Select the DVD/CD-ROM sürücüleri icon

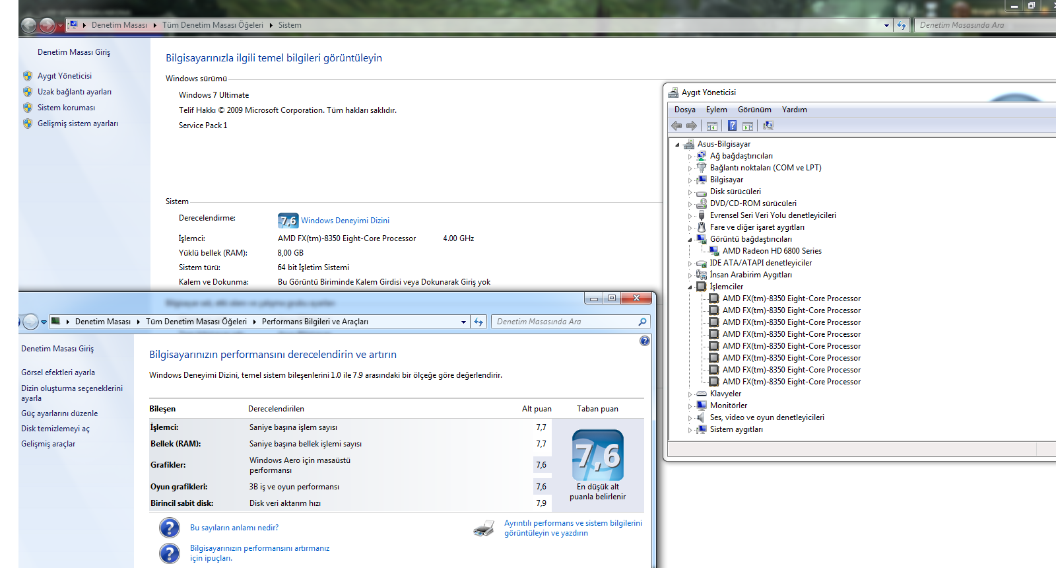(x=702, y=203)
